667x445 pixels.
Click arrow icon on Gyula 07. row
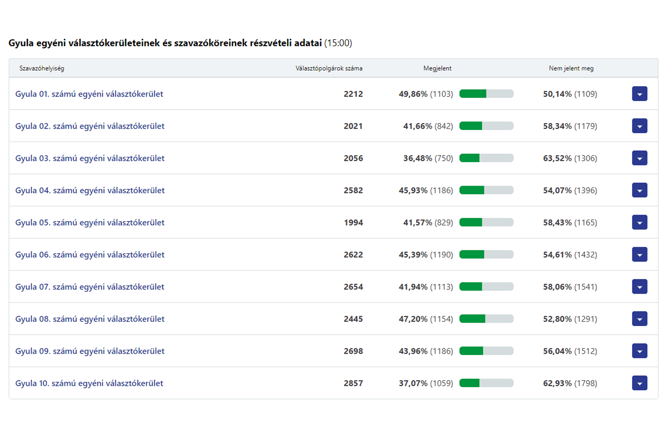pos(639,287)
